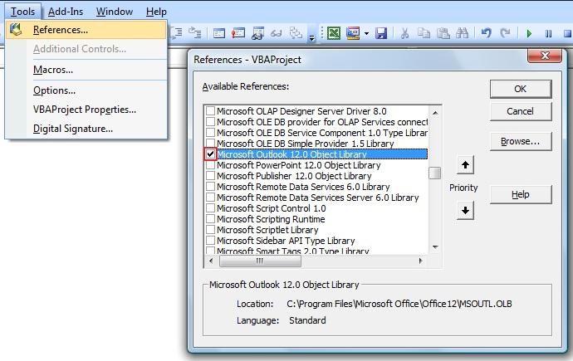Click the priority down arrow button
The image size is (573, 361).
pyautogui.click(x=465, y=210)
